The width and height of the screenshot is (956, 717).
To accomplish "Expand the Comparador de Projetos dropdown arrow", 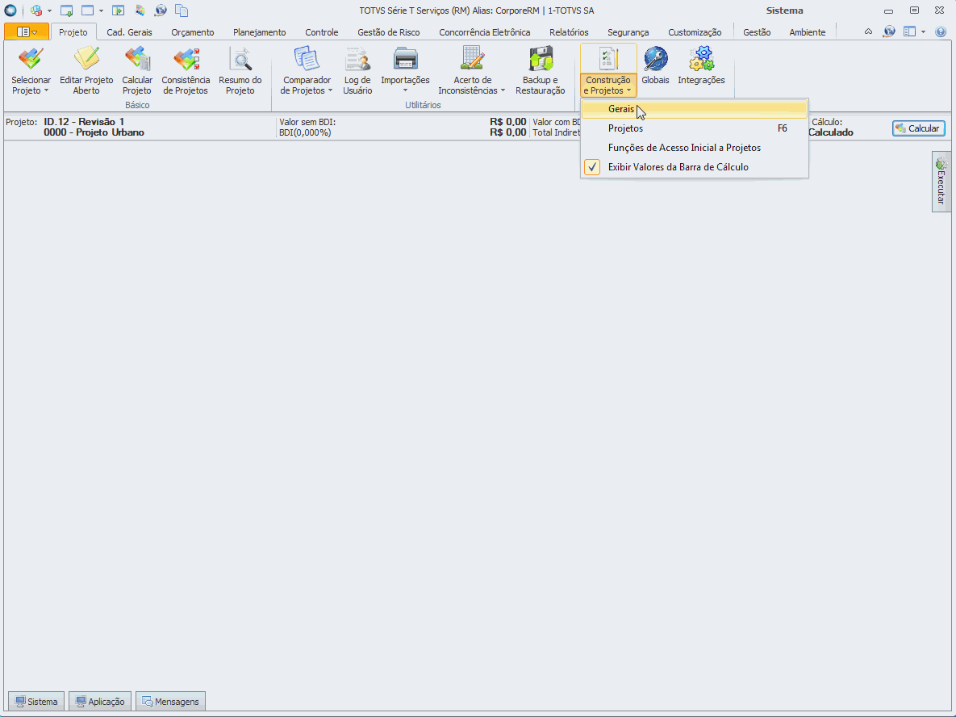I will pyautogui.click(x=331, y=91).
